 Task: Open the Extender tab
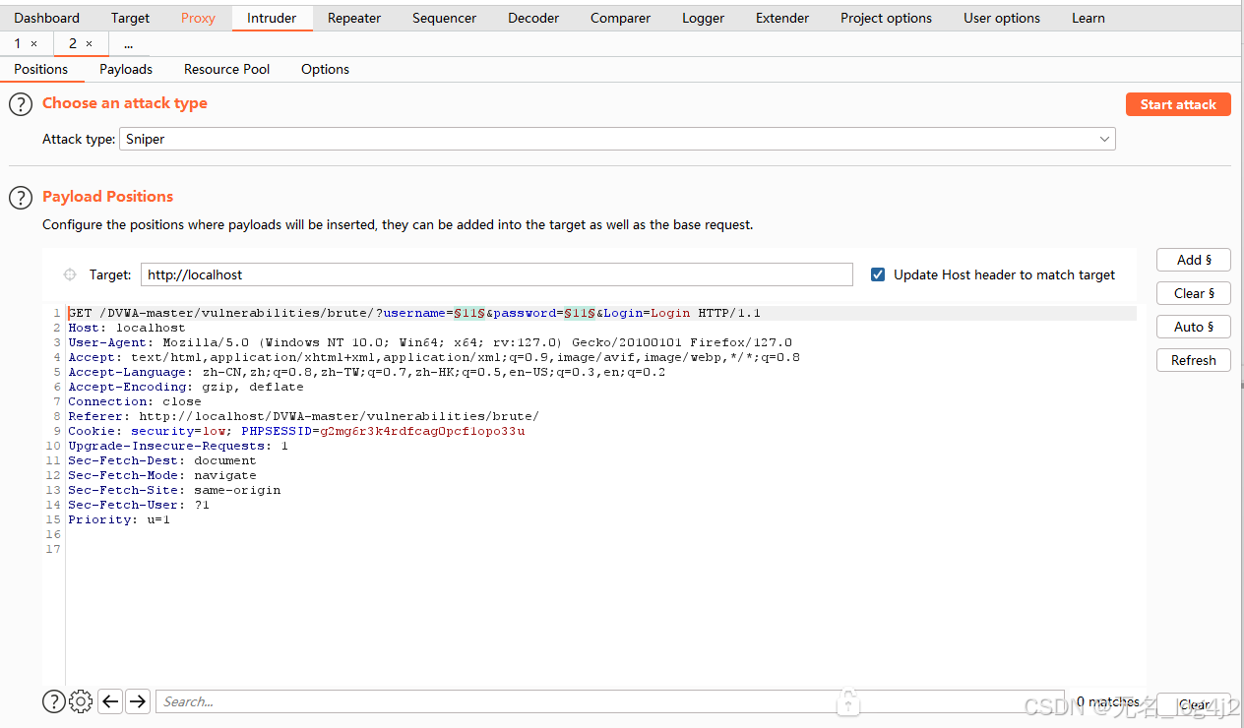click(782, 18)
